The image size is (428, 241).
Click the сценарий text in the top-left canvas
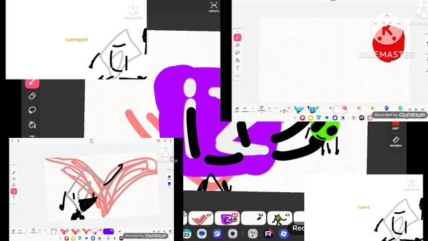[x=76, y=39]
